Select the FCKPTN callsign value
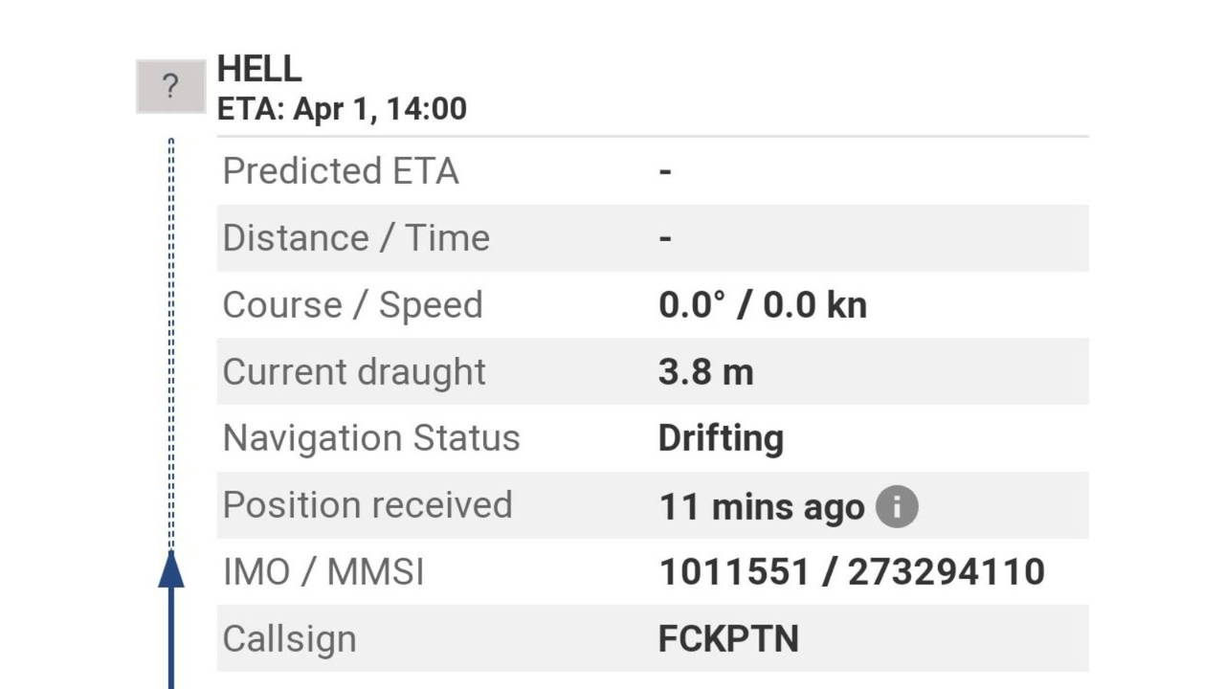 point(728,638)
